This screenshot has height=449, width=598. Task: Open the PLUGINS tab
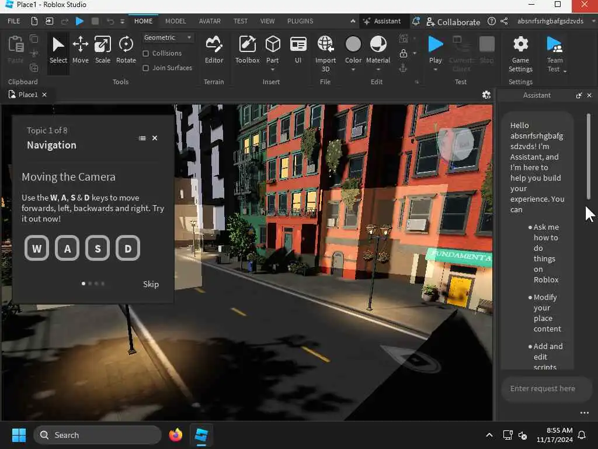[300, 21]
